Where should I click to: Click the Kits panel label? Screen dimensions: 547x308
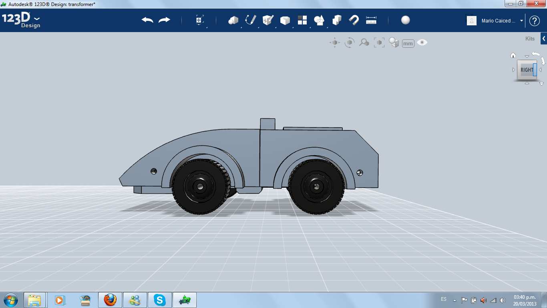pos(530,38)
